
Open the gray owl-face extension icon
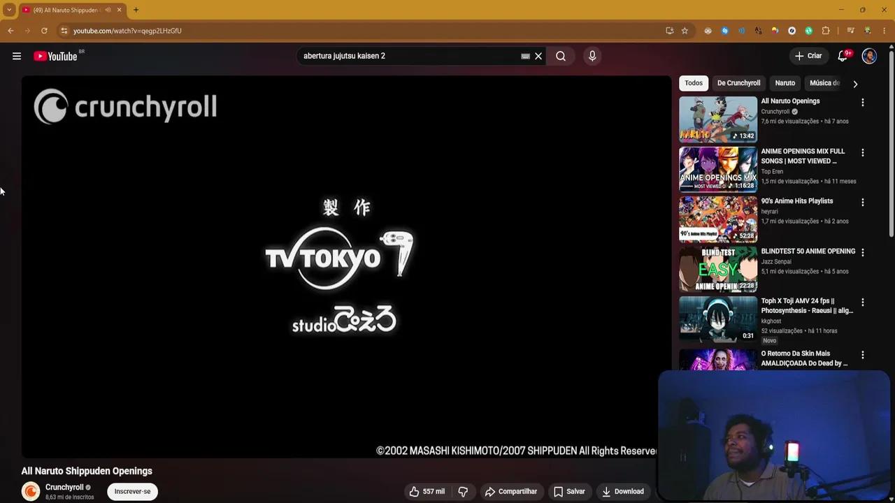tap(708, 31)
